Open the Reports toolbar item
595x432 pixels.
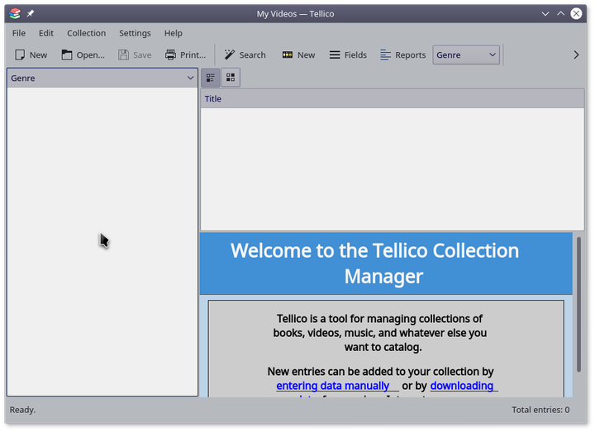[x=402, y=55]
